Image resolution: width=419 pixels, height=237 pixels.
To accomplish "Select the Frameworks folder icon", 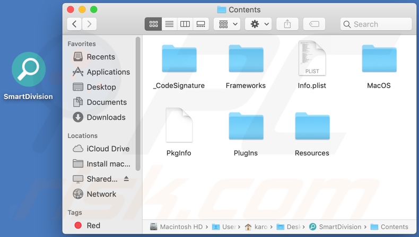I will [x=246, y=59].
